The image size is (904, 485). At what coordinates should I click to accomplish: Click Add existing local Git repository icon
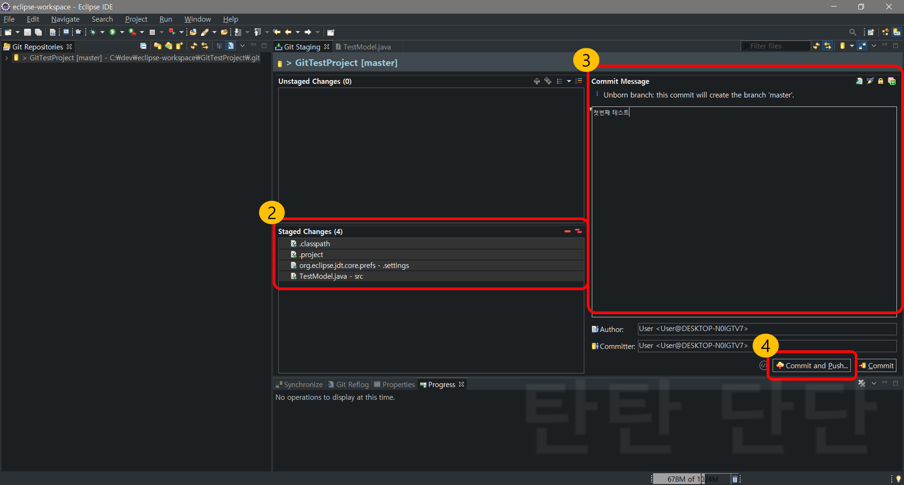[157, 46]
